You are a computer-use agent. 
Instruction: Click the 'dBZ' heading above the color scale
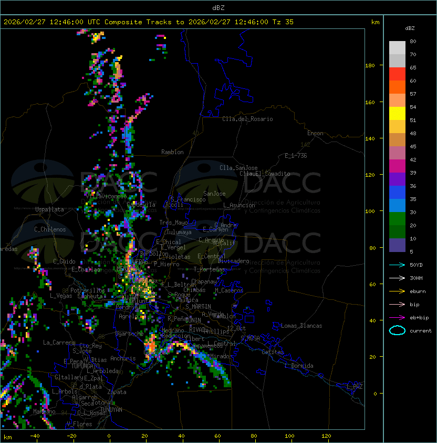click(410, 28)
